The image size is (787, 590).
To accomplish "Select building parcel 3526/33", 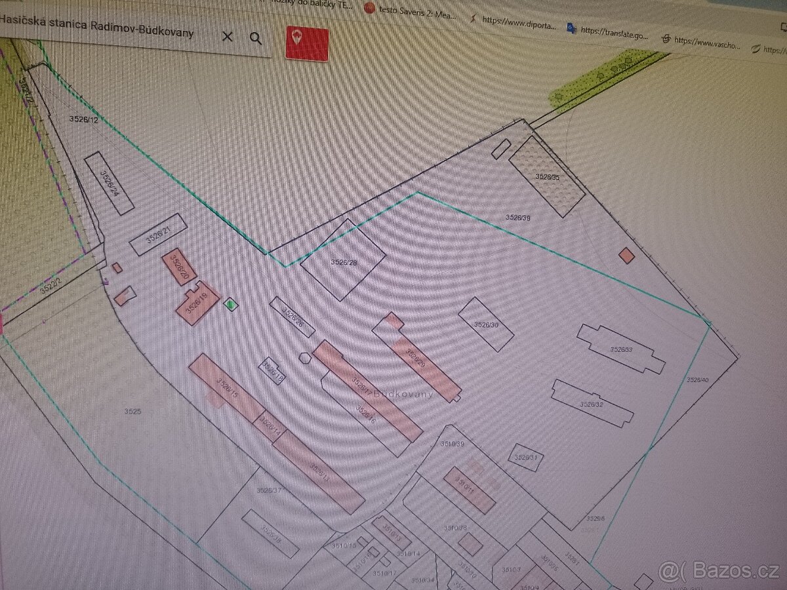I will point(620,349).
